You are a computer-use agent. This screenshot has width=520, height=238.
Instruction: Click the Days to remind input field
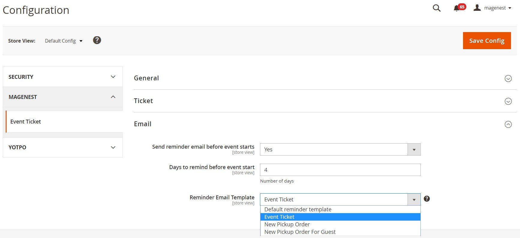coord(340,170)
